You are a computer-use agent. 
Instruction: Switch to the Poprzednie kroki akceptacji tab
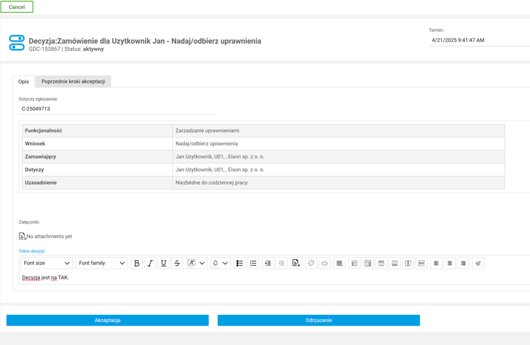point(73,81)
